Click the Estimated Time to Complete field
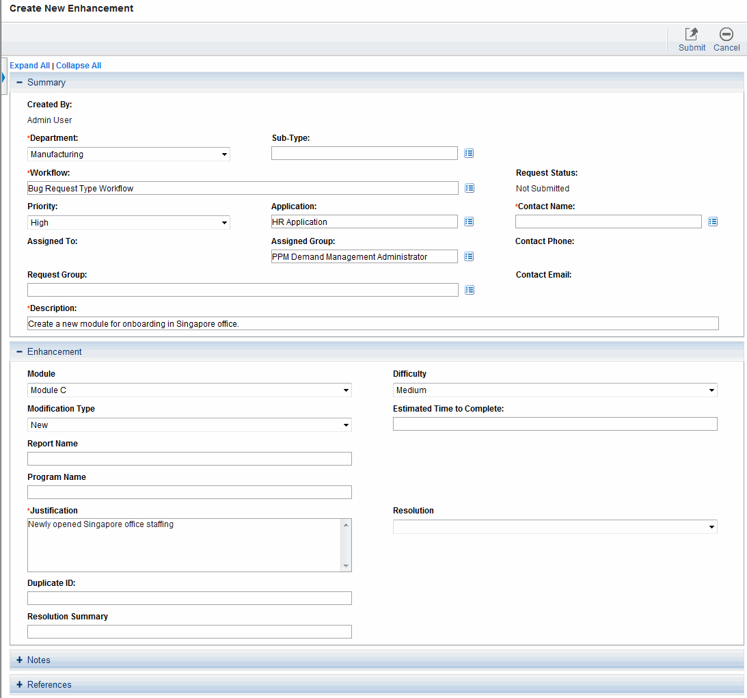 555,424
